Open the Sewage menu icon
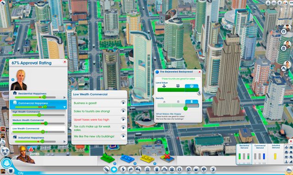 [138, 170]
